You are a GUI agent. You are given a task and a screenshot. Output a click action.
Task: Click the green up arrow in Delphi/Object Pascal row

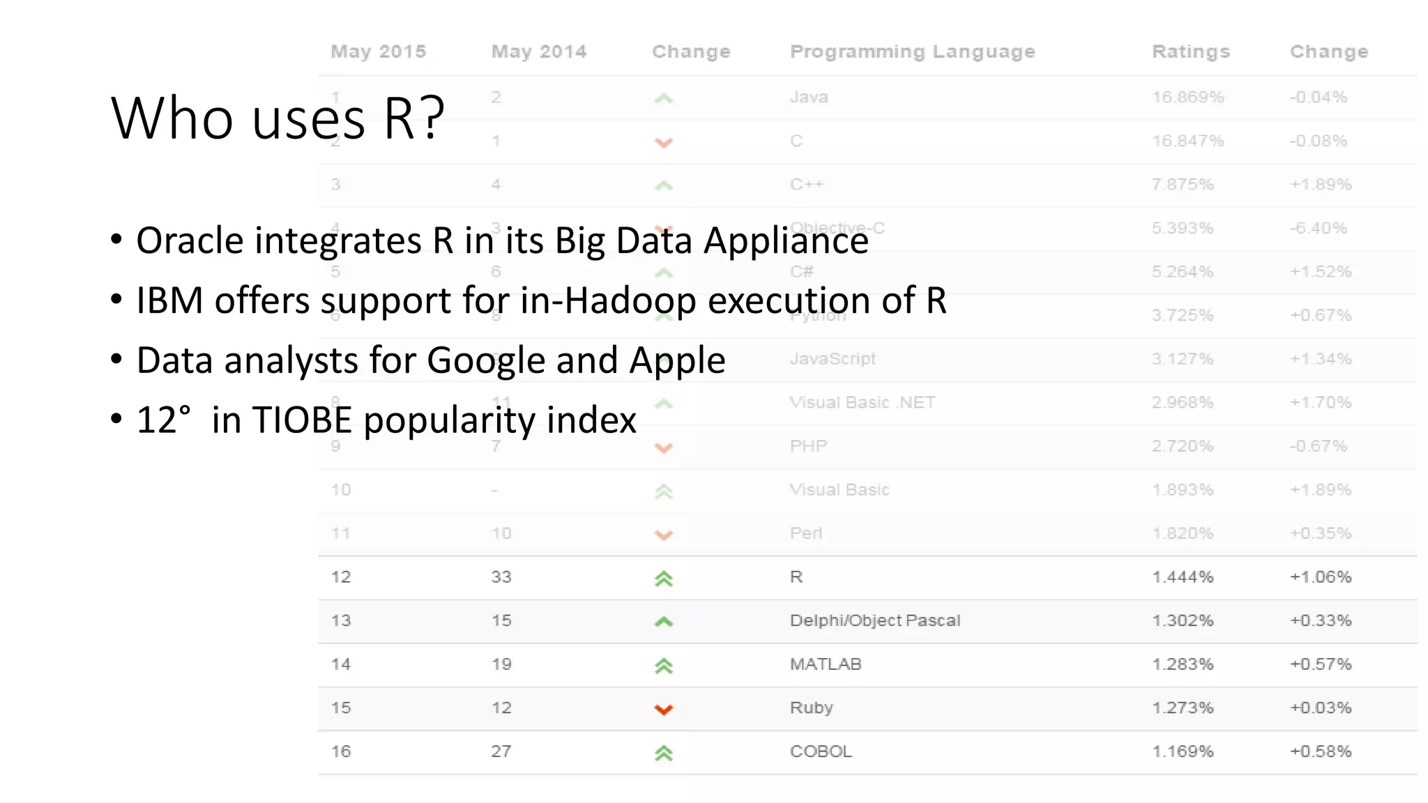[664, 622]
